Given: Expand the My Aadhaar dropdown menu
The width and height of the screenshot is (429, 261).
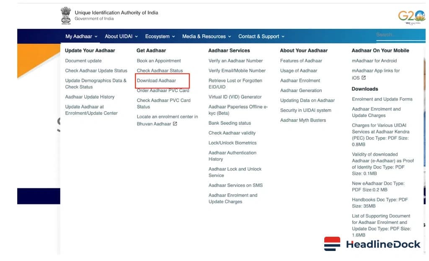Looking at the screenshot, I should (x=81, y=36).
